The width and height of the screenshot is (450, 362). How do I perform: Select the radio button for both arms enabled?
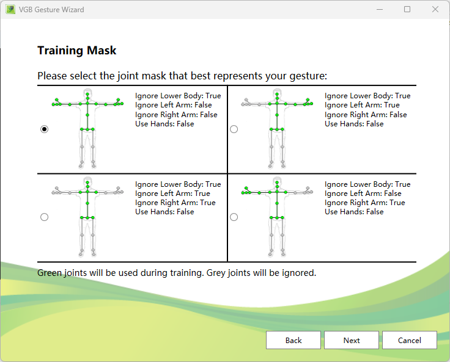click(x=44, y=129)
